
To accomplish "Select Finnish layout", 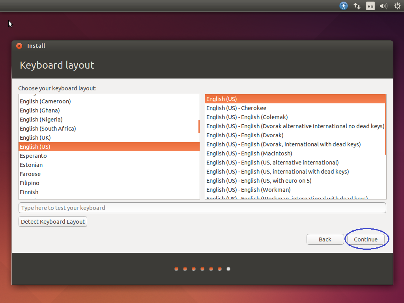I will tap(108, 192).
